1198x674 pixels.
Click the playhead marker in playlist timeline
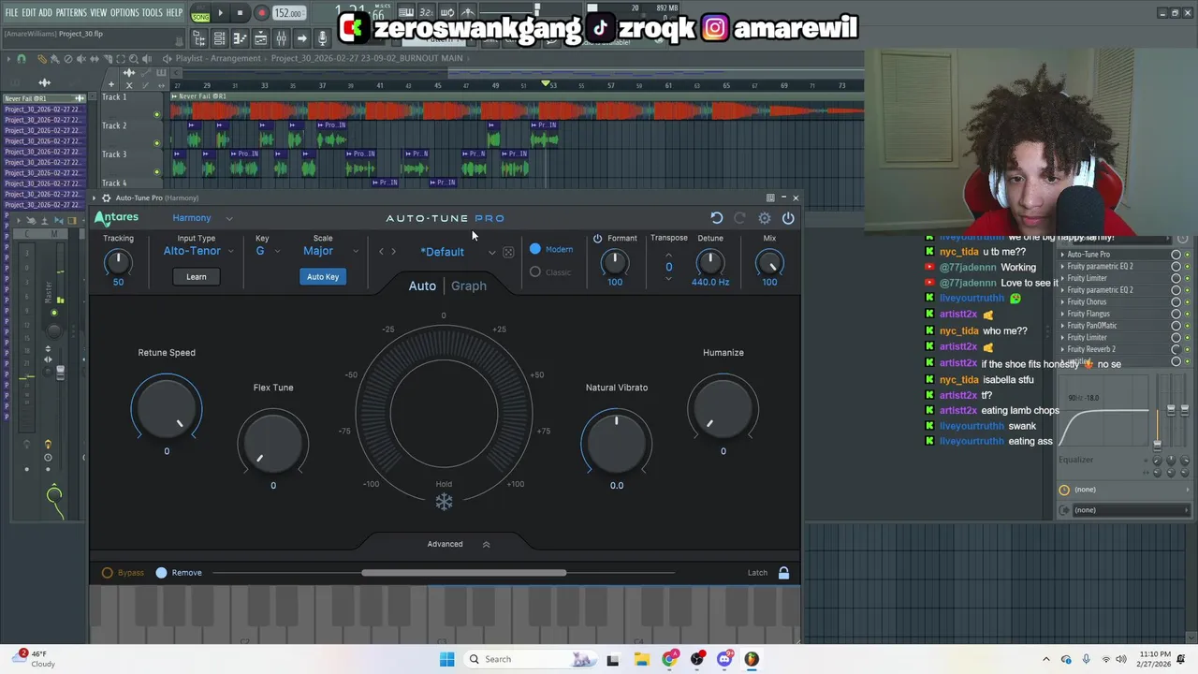[545, 83]
